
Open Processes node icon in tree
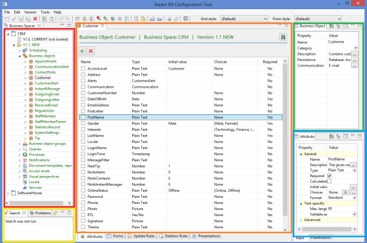[25, 154]
